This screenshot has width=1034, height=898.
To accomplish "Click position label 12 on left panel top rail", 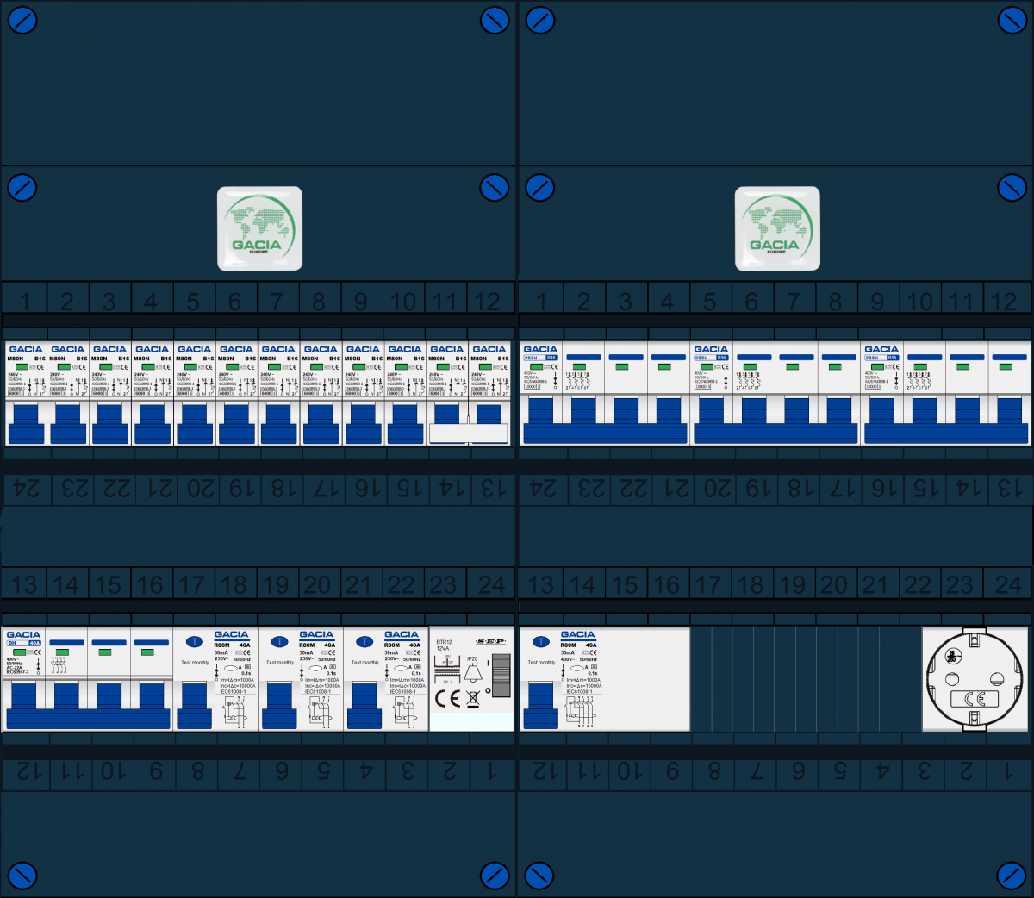I will point(487,302).
